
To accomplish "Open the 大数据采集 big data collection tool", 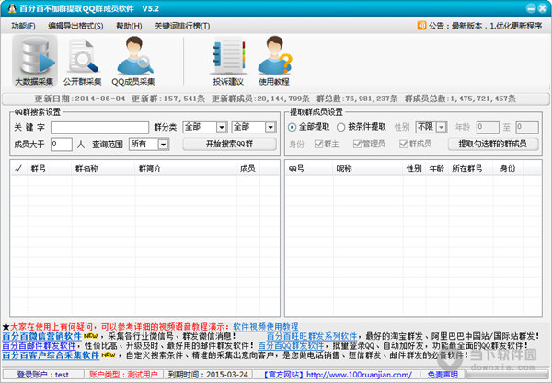I will pos(35,62).
